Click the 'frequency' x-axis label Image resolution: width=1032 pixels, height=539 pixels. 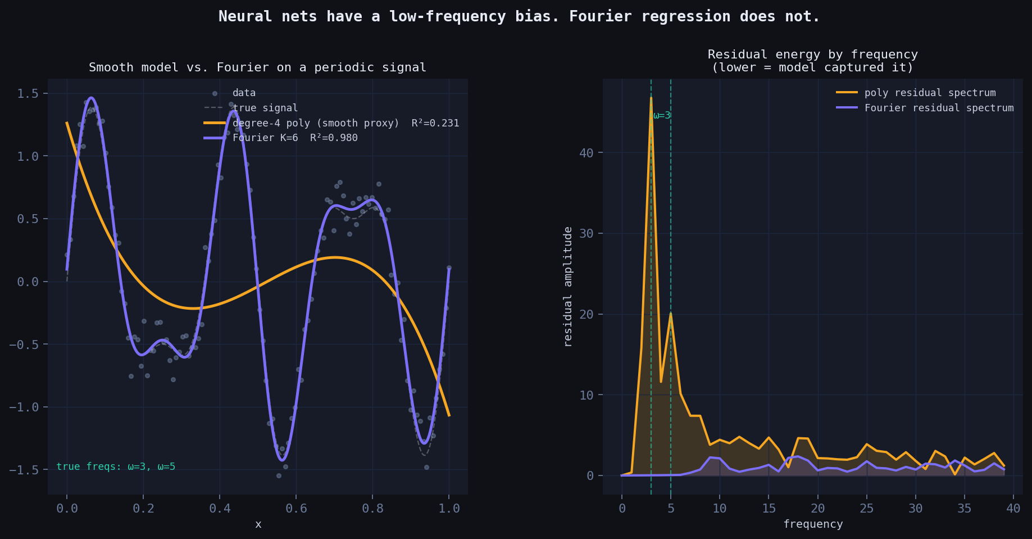coord(812,524)
